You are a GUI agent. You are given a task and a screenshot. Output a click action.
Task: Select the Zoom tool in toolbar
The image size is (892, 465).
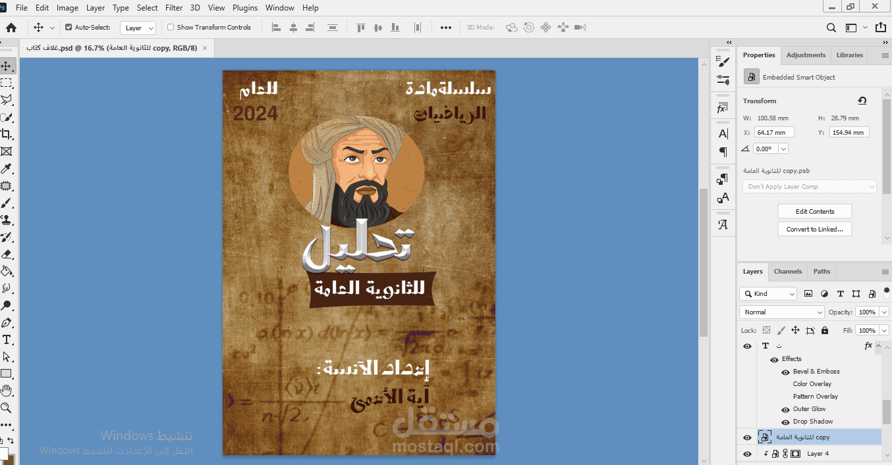pyautogui.click(x=7, y=408)
